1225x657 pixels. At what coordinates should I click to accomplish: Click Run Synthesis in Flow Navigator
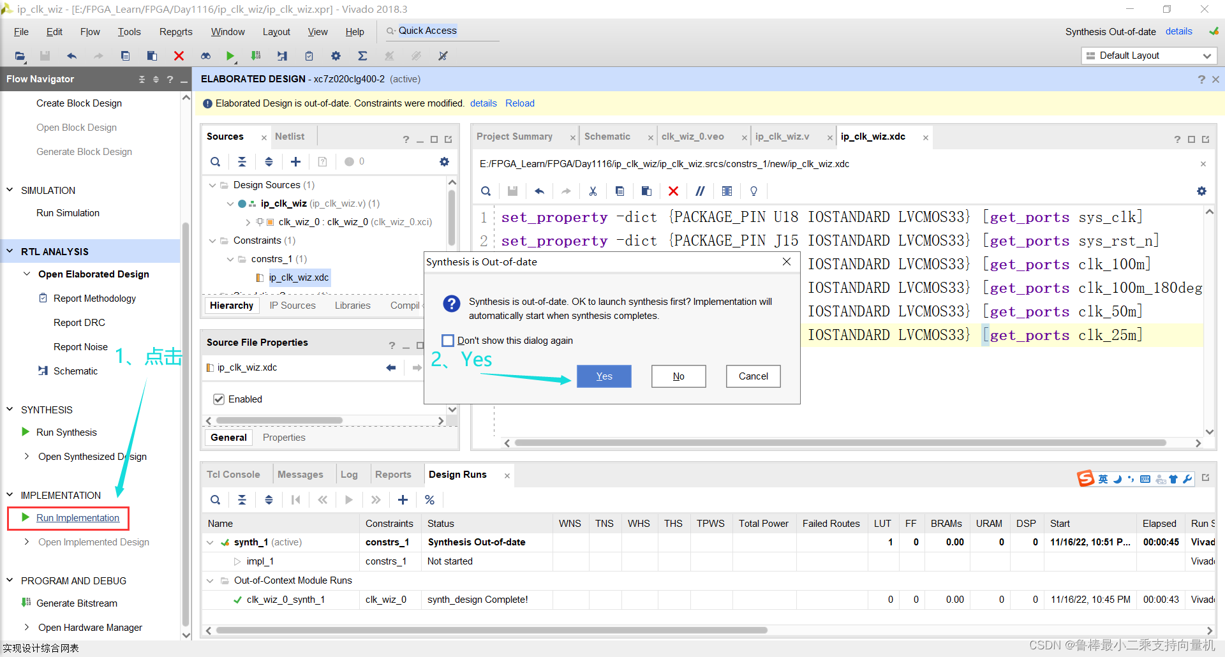click(x=66, y=432)
